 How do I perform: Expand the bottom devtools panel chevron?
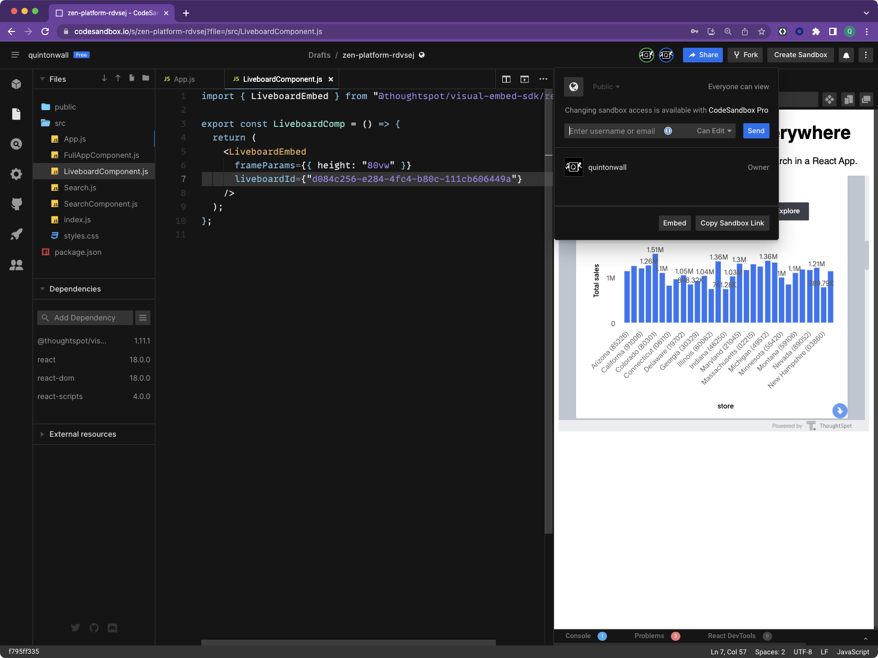pos(865,639)
